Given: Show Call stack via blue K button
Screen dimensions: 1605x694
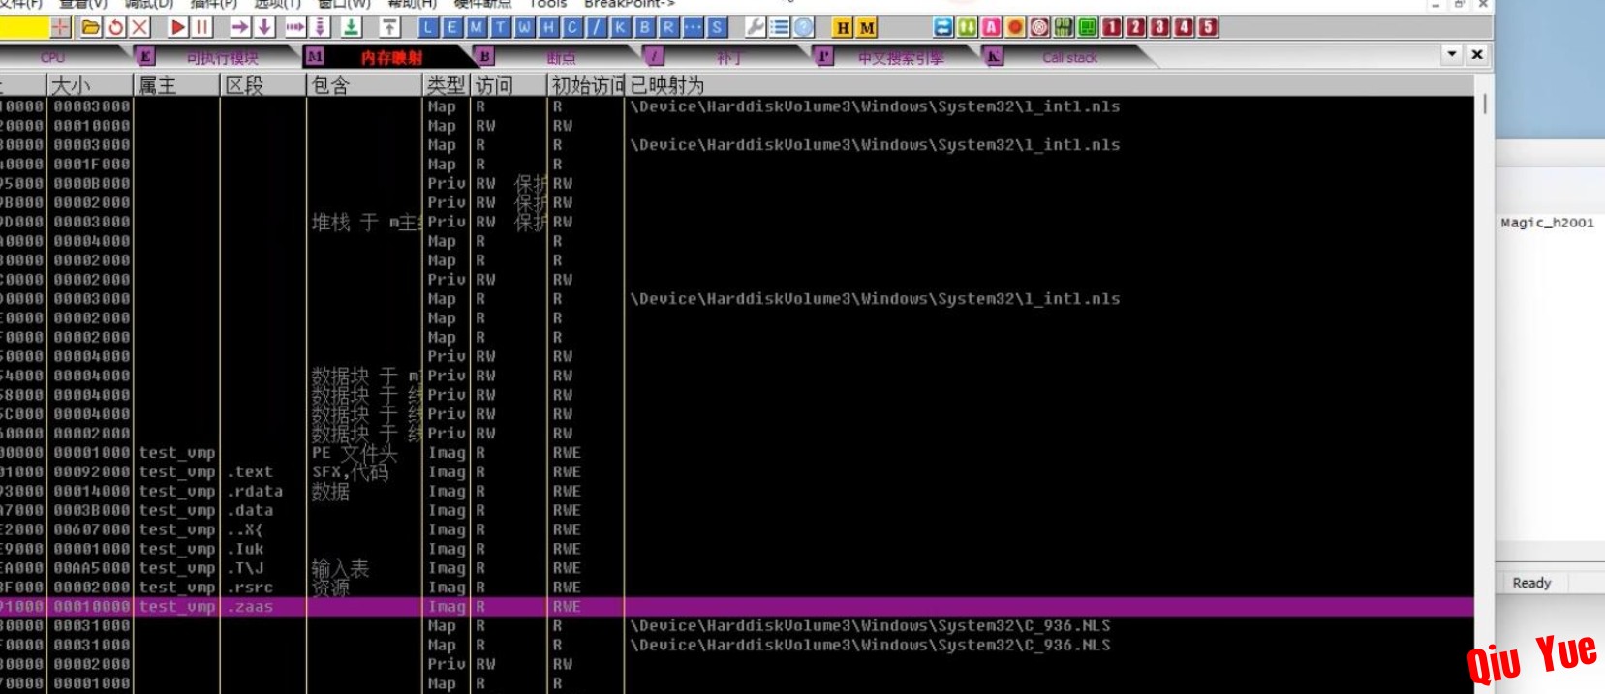Looking at the screenshot, I should pos(620,27).
